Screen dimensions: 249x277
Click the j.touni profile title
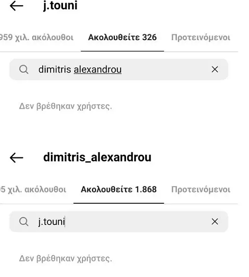(x=60, y=6)
